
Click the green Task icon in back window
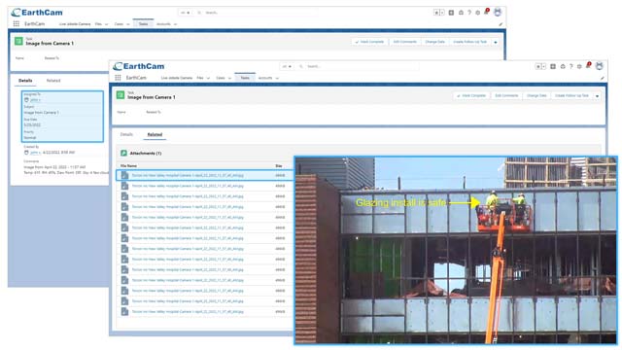click(18, 41)
